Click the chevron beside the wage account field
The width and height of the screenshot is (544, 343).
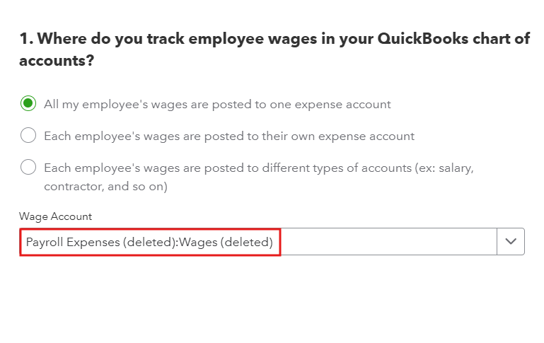(x=511, y=242)
